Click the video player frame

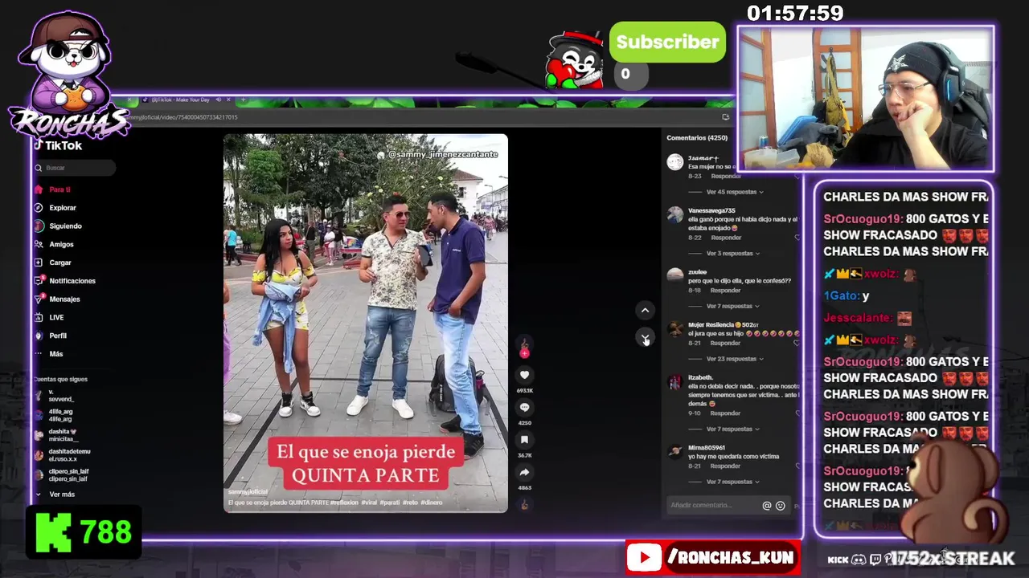366,323
